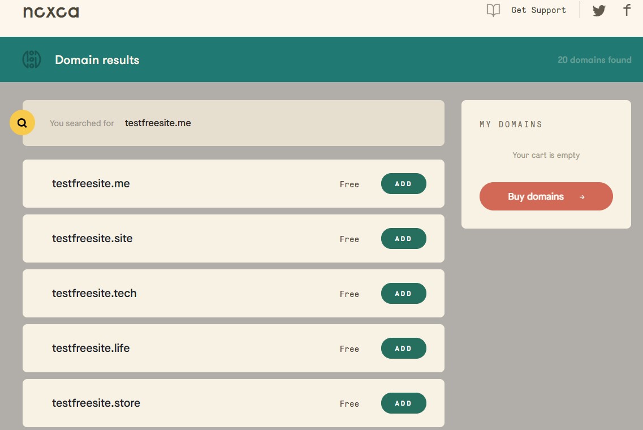The image size is (643, 430).
Task: Select the testfreesite.tech result name
Action: point(94,294)
